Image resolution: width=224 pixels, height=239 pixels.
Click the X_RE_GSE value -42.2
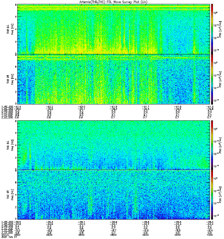(49, 107)
